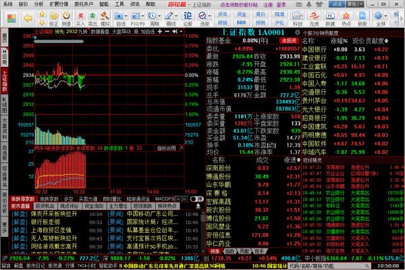Open the 自选 watchlist folder icon
Image resolution: width=405 pixels, height=270 pixels.
(119, 19)
